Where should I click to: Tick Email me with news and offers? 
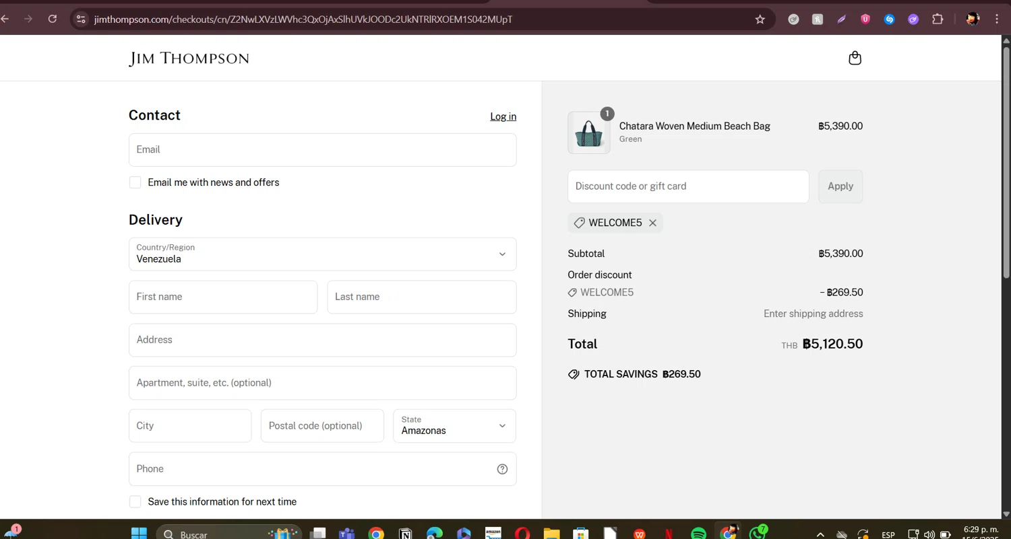[x=135, y=182]
